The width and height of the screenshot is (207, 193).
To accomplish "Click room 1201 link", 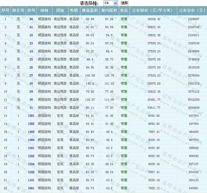I will (x=31, y=148).
